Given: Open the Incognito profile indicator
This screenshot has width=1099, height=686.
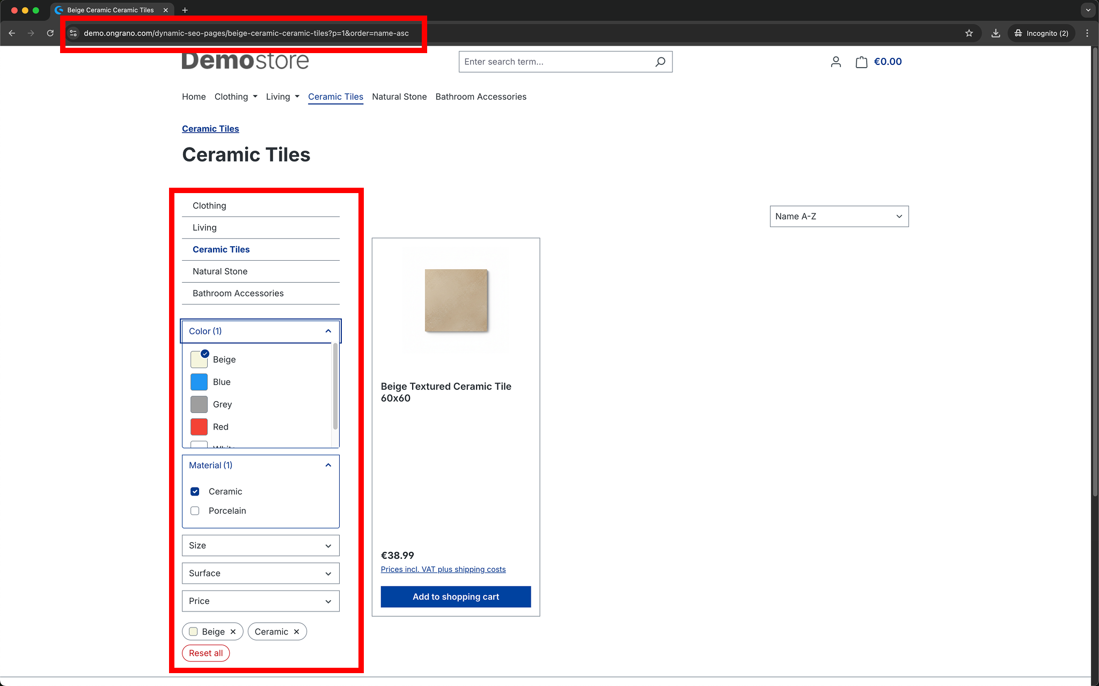Looking at the screenshot, I should tap(1041, 33).
